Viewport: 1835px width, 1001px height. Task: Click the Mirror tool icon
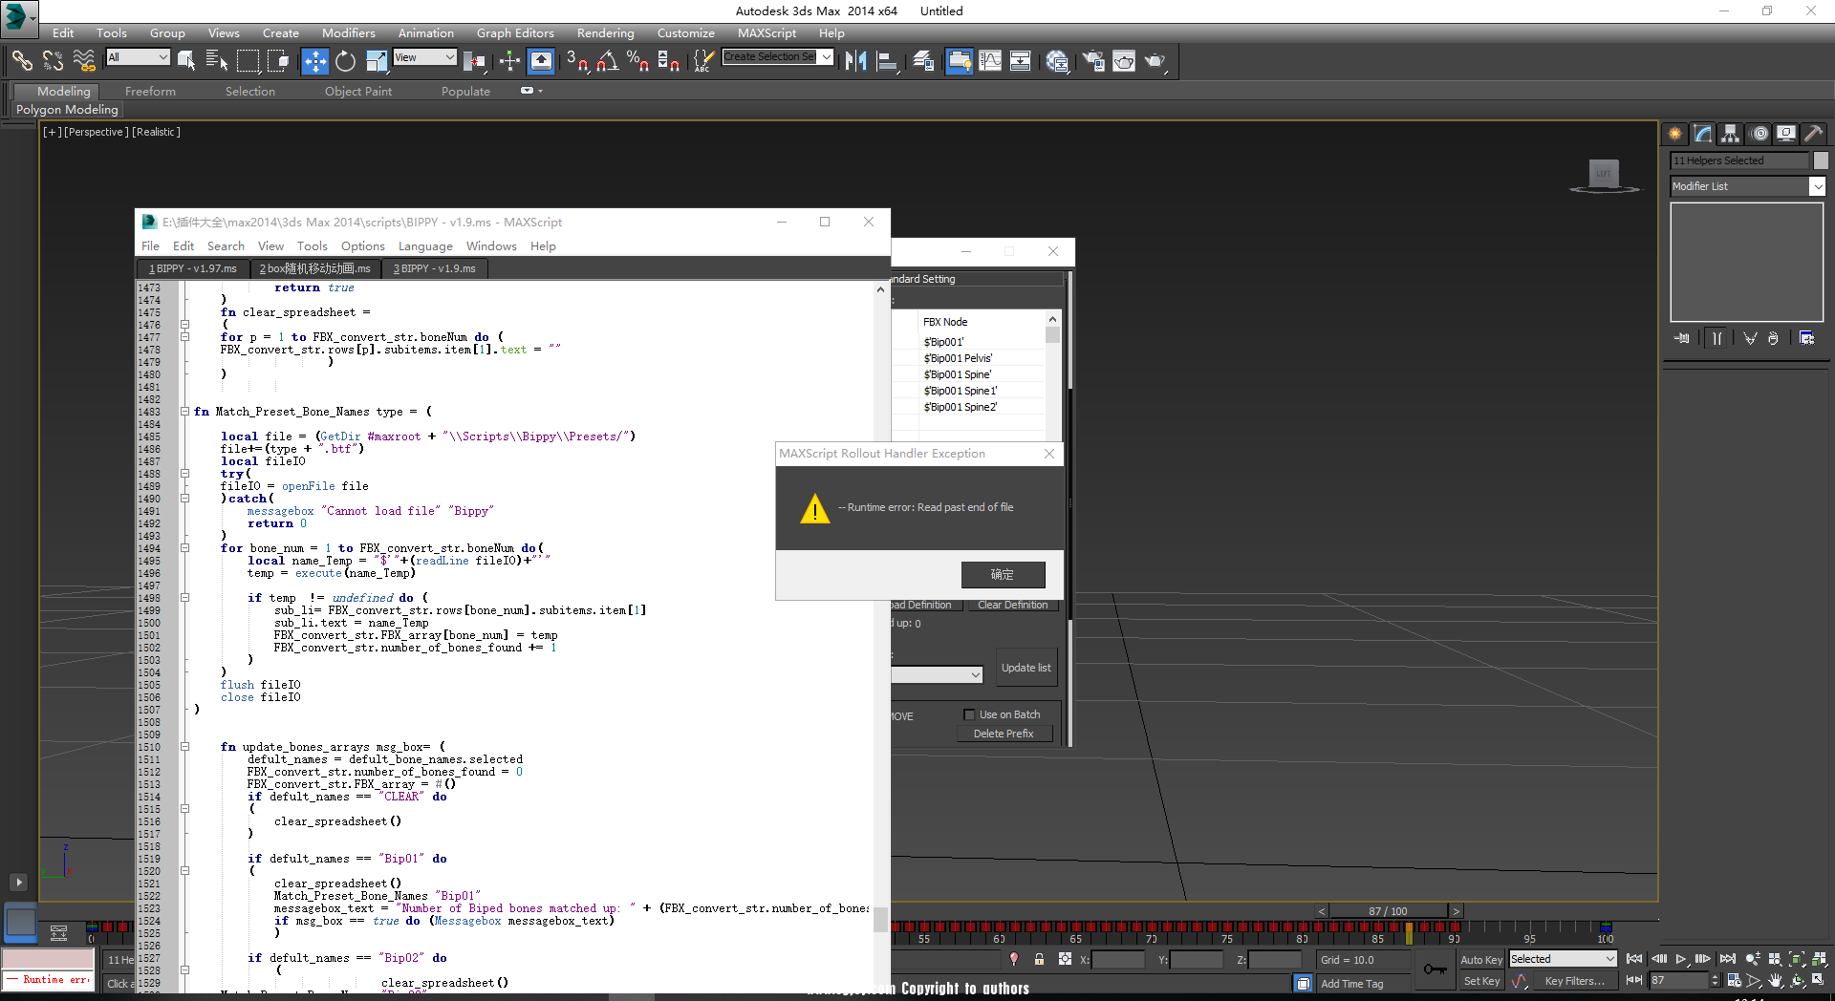(855, 61)
